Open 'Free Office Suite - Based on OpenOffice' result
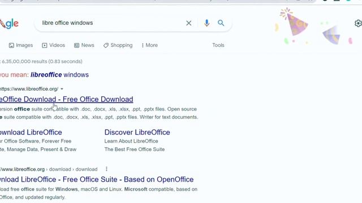Image resolution: width=362 pixels, height=203 pixels. [97, 179]
